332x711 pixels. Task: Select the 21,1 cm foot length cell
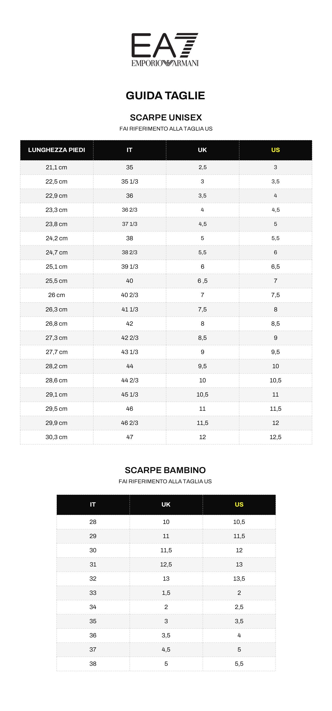[56, 167]
